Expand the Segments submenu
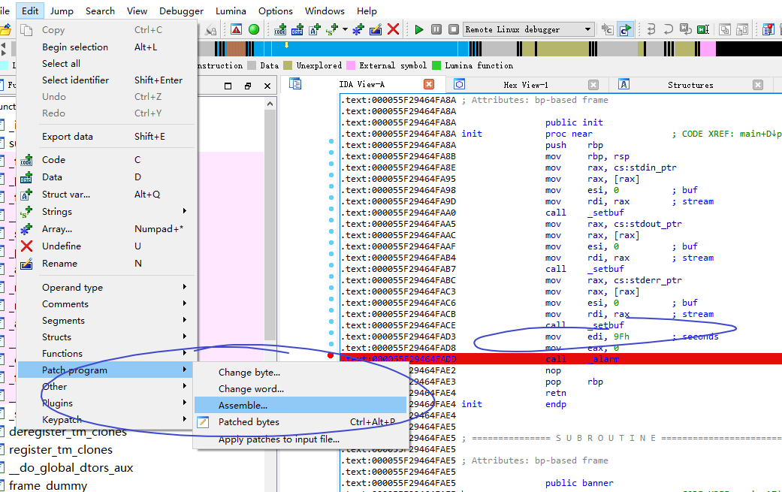 click(107, 320)
